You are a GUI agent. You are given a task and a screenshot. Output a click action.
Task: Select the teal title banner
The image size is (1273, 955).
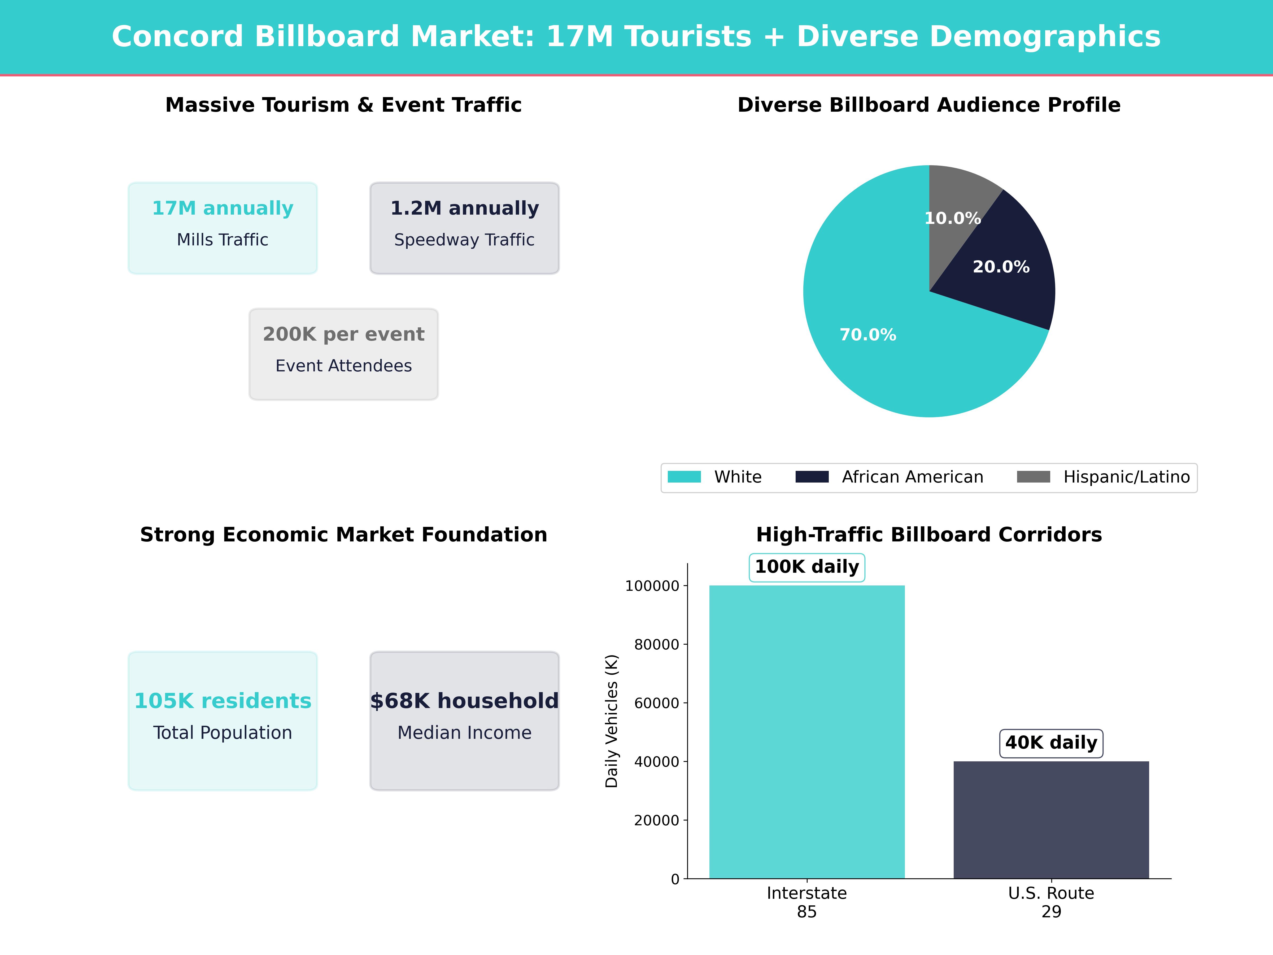[636, 36]
